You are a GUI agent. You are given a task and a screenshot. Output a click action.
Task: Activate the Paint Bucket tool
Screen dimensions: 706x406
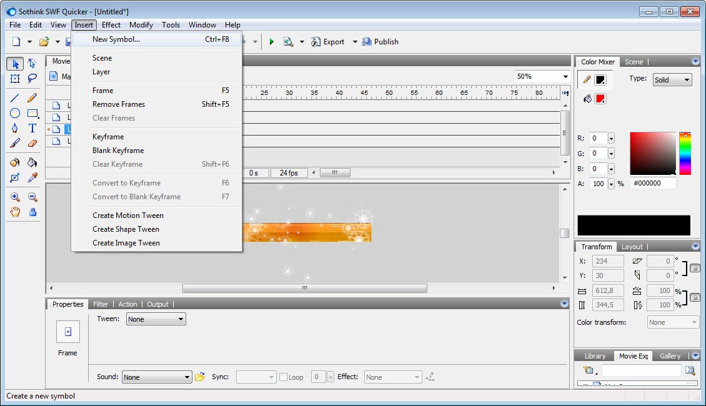(32, 162)
